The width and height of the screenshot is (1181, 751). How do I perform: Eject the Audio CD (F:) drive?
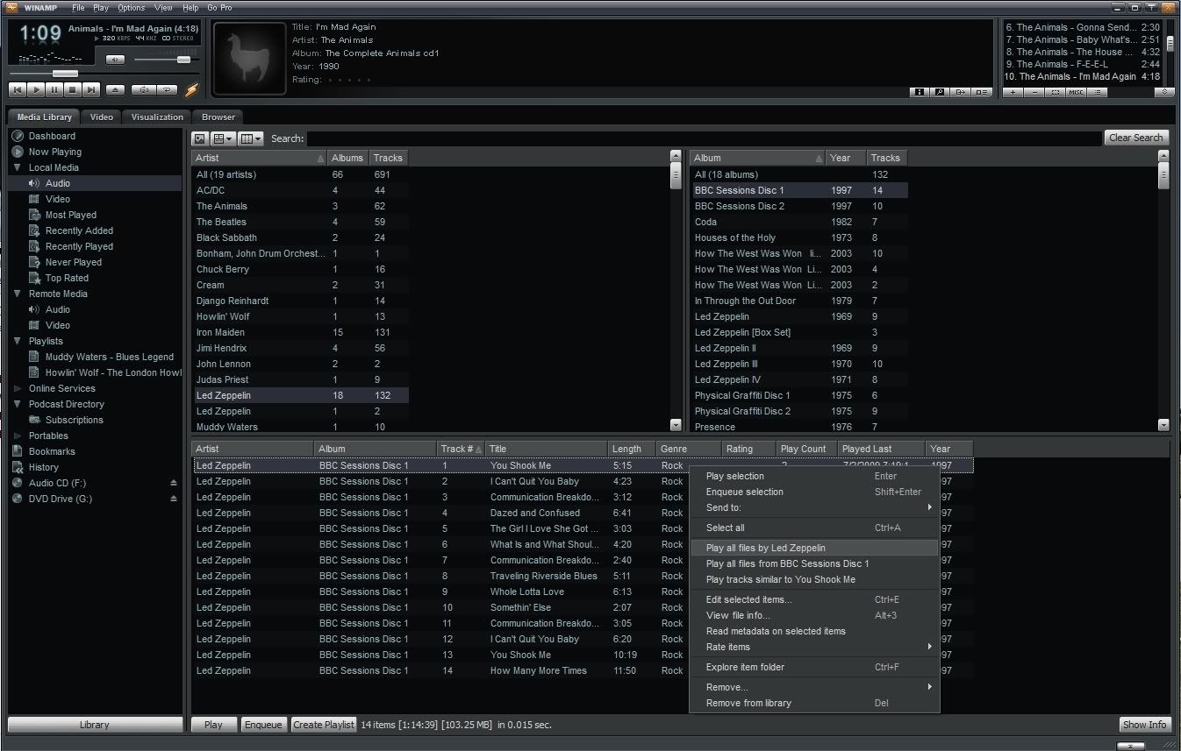(x=174, y=483)
